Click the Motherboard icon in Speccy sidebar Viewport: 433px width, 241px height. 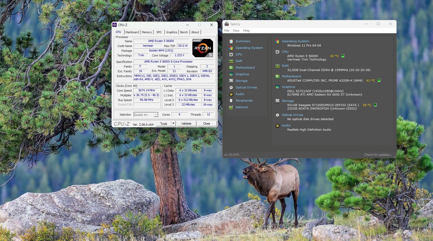click(x=231, y=68)
